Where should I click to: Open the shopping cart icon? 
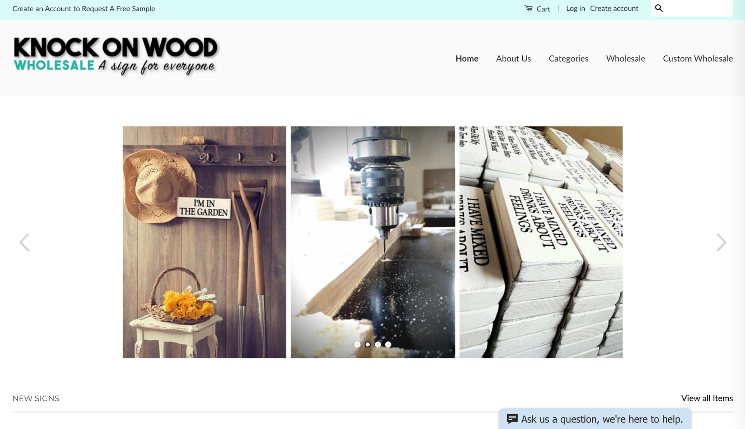click(x=528, y=8)
